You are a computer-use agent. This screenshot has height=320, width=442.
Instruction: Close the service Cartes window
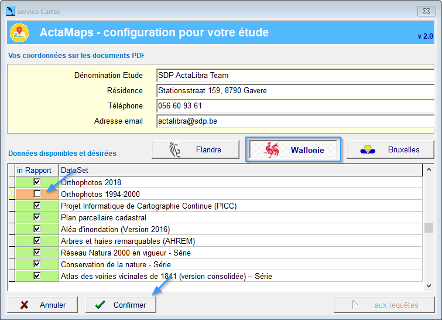coord(427,11)
